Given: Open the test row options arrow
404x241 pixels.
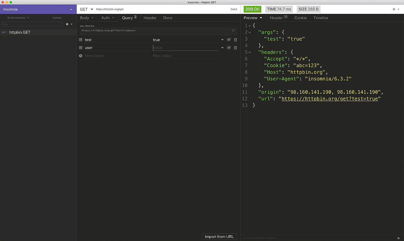Looking at the screenshot, I should [222, 40].
